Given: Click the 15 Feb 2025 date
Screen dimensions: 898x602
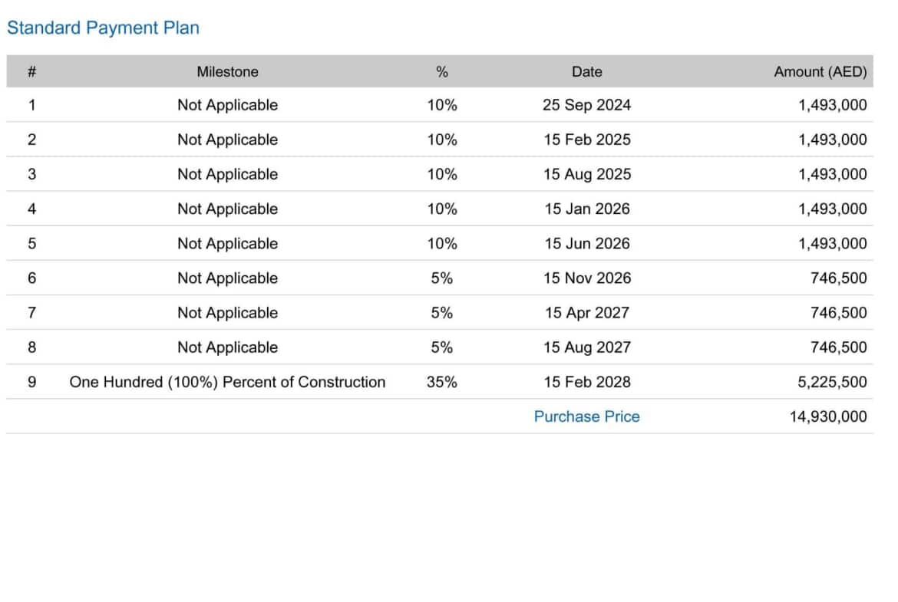Looking at the screenshot, I should pyautogui.click(x=586, y=140).
